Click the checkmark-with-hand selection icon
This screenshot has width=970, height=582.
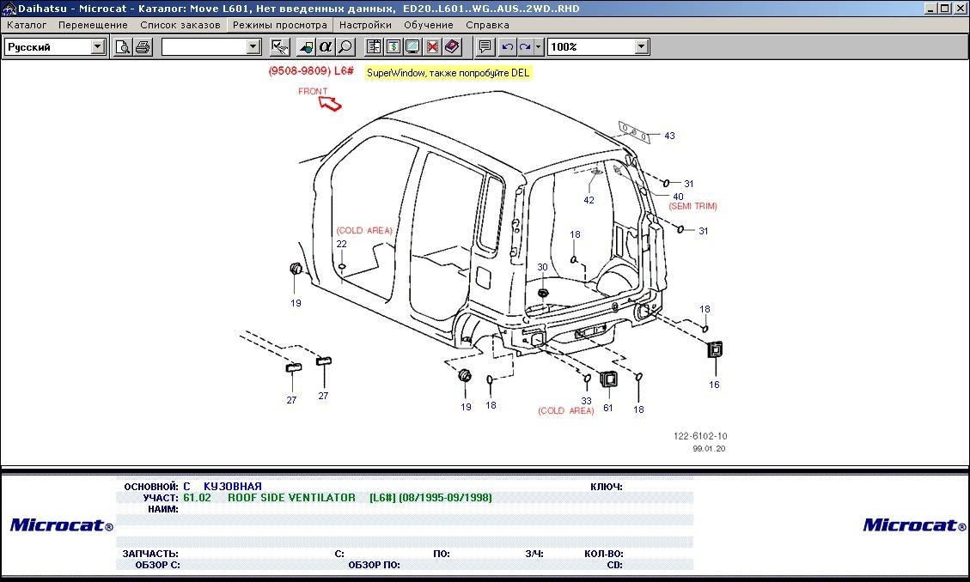[280, 47]
